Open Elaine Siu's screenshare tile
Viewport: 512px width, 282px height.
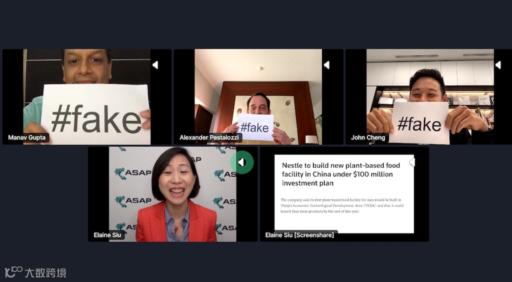point(344,194)
